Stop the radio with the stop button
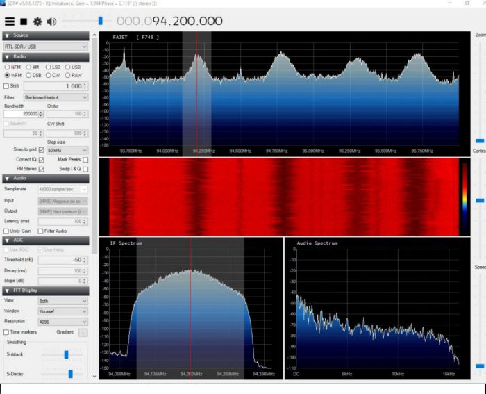The image size is (486, 394). click(24, 22)
